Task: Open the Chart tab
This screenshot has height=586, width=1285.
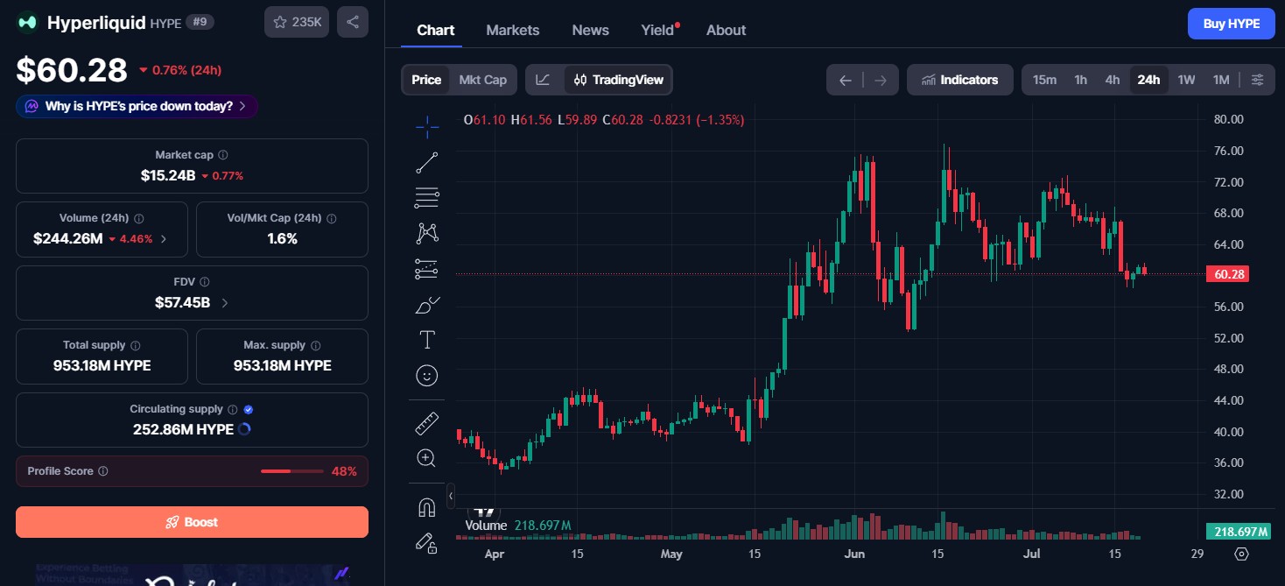Action: click(436, 30)
